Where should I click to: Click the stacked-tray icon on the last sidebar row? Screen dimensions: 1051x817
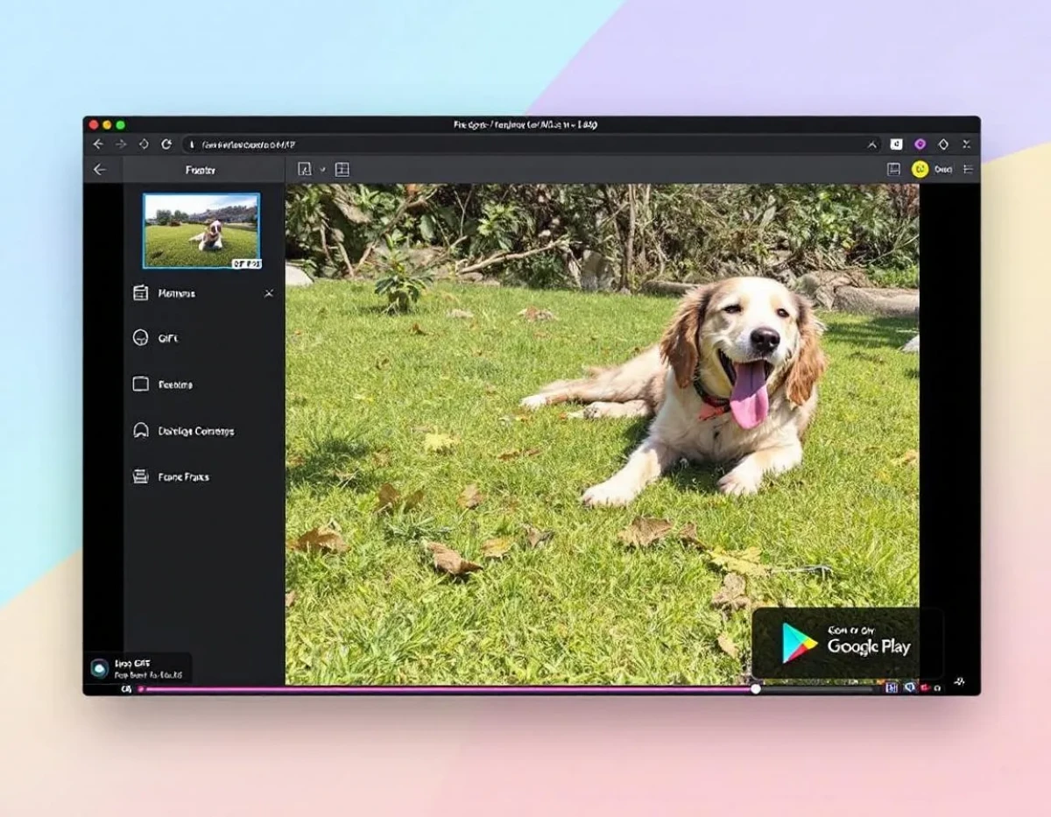coord(140,476)
